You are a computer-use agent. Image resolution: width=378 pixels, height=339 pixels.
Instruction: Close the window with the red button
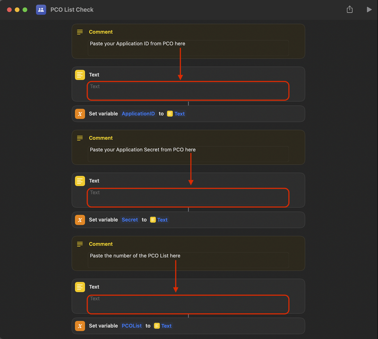click(9, 9)
